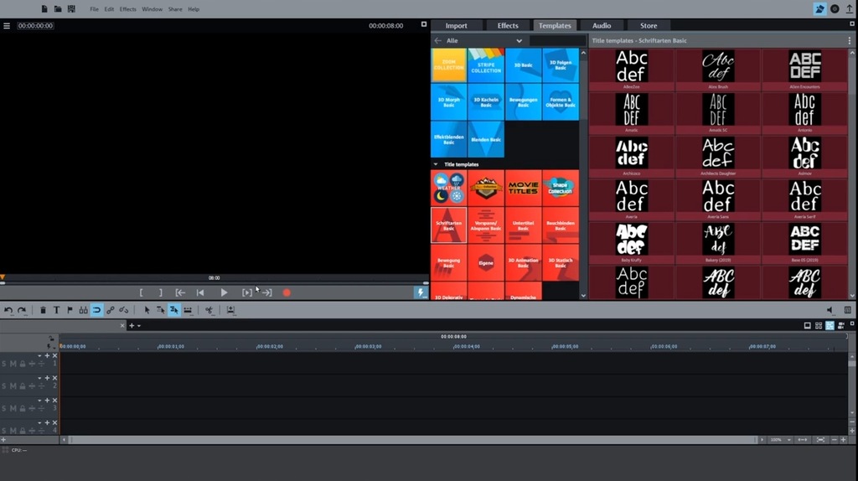Viewport: 858px width, 481px height.
Task: Go to beginning of movie
Action: [200, 292]
